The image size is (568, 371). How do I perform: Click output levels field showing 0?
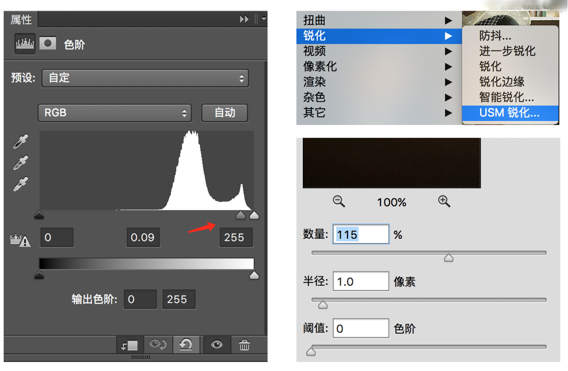[140, 299]
